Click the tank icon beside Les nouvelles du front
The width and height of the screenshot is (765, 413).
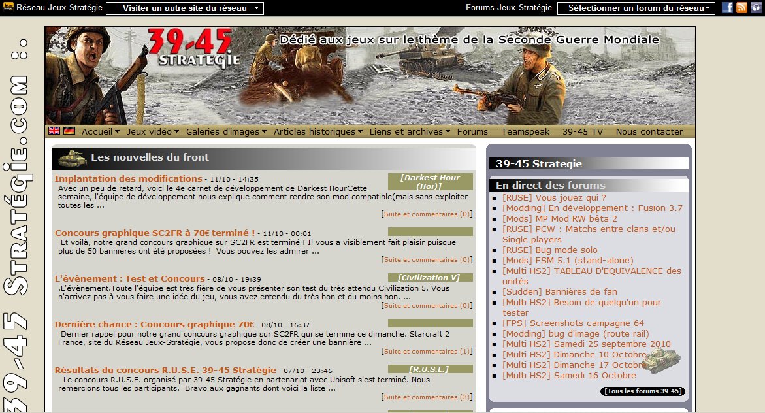(72, 158)
